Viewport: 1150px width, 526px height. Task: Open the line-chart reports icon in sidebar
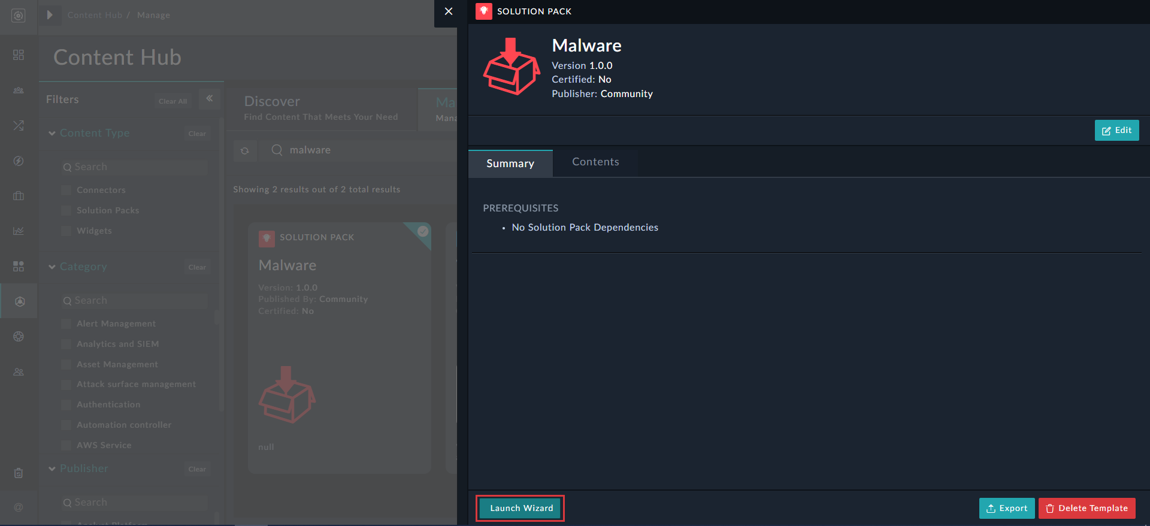[x=19, y=231]
